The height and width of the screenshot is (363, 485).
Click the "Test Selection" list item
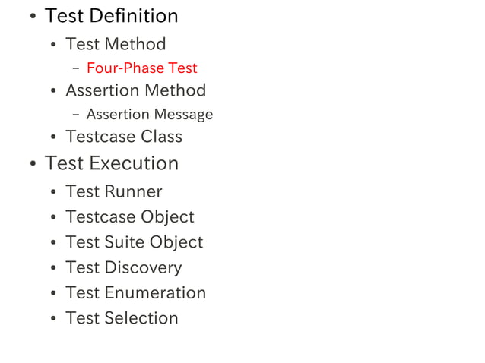point(122,318)
